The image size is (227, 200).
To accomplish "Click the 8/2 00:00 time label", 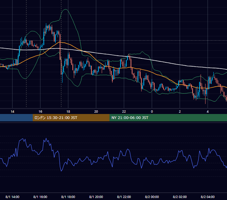I will [x=152, y=197].
